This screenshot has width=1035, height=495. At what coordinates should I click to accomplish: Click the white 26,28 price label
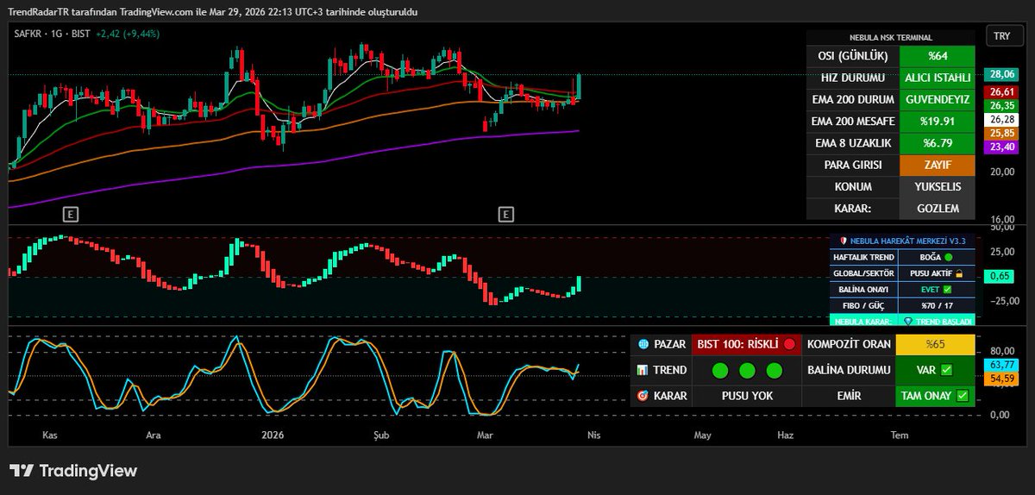(x=1001, y=119)
